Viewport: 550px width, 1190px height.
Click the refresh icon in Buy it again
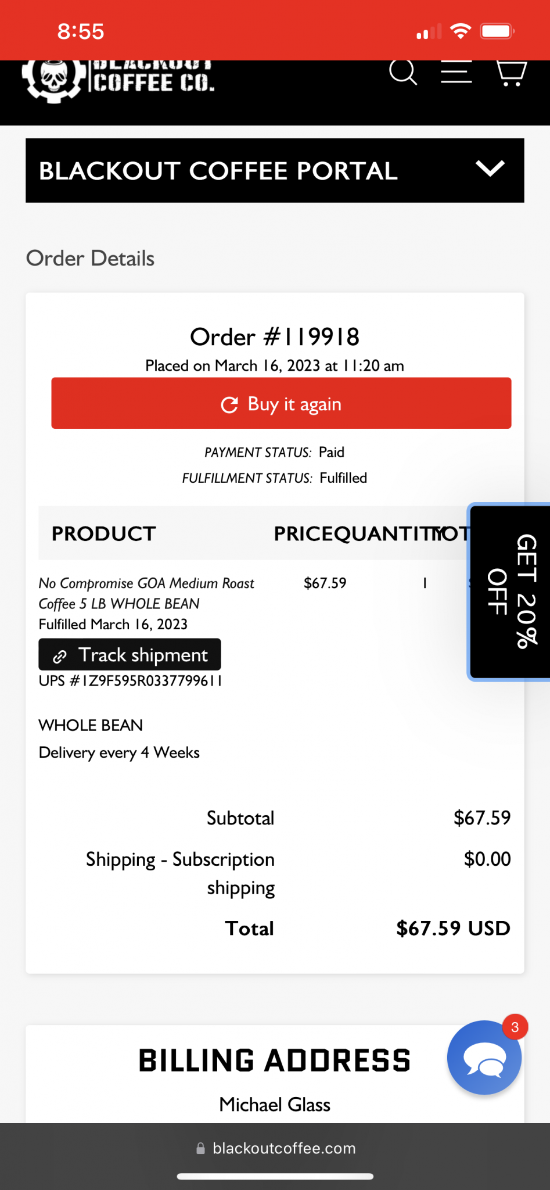click(x=229, y=404)
